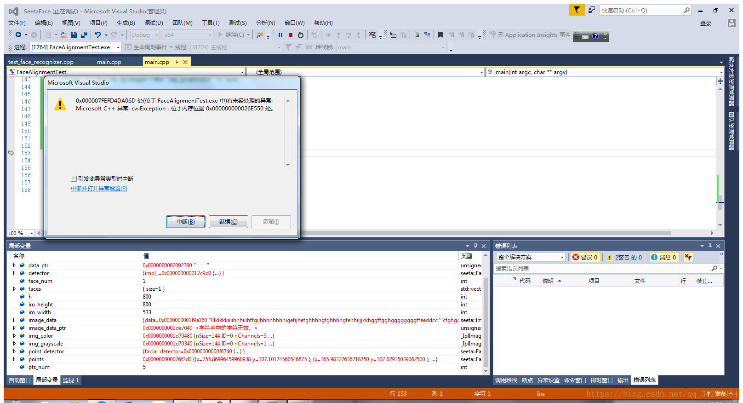
Task: Open the 工具(T) tools menu
Action: 211,23
